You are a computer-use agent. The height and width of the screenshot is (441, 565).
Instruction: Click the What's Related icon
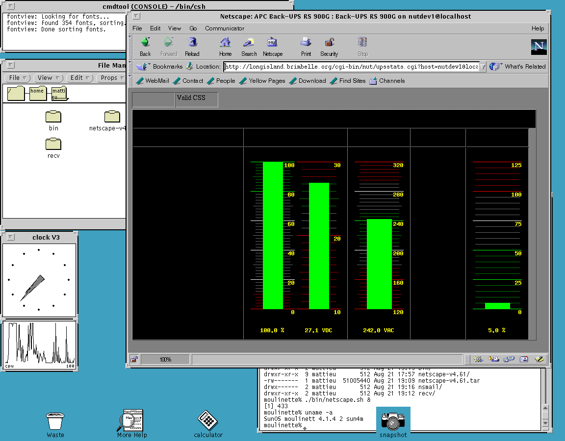click(496, 66)
